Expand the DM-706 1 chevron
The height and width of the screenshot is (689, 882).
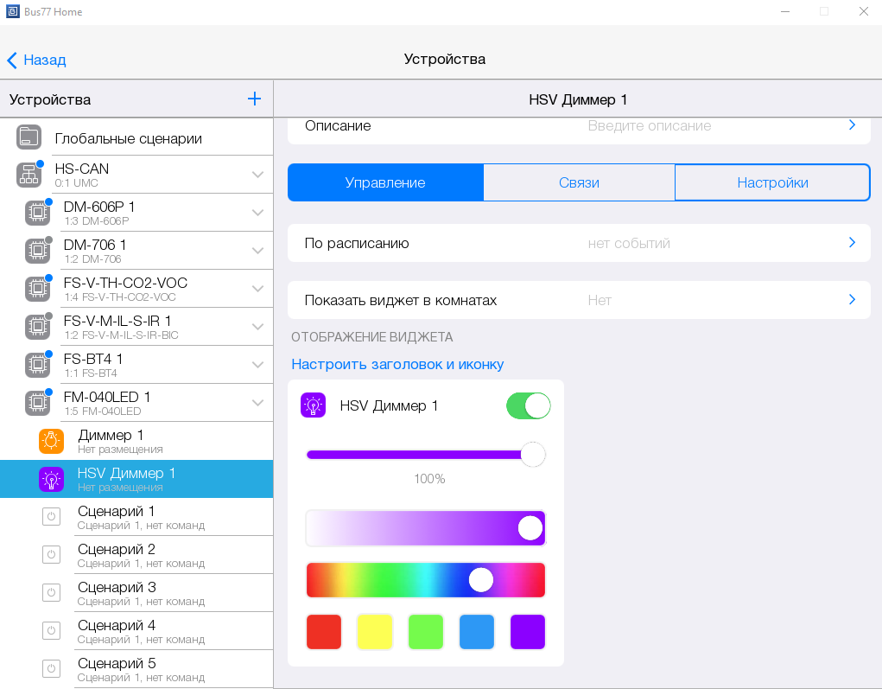(257, 251)
